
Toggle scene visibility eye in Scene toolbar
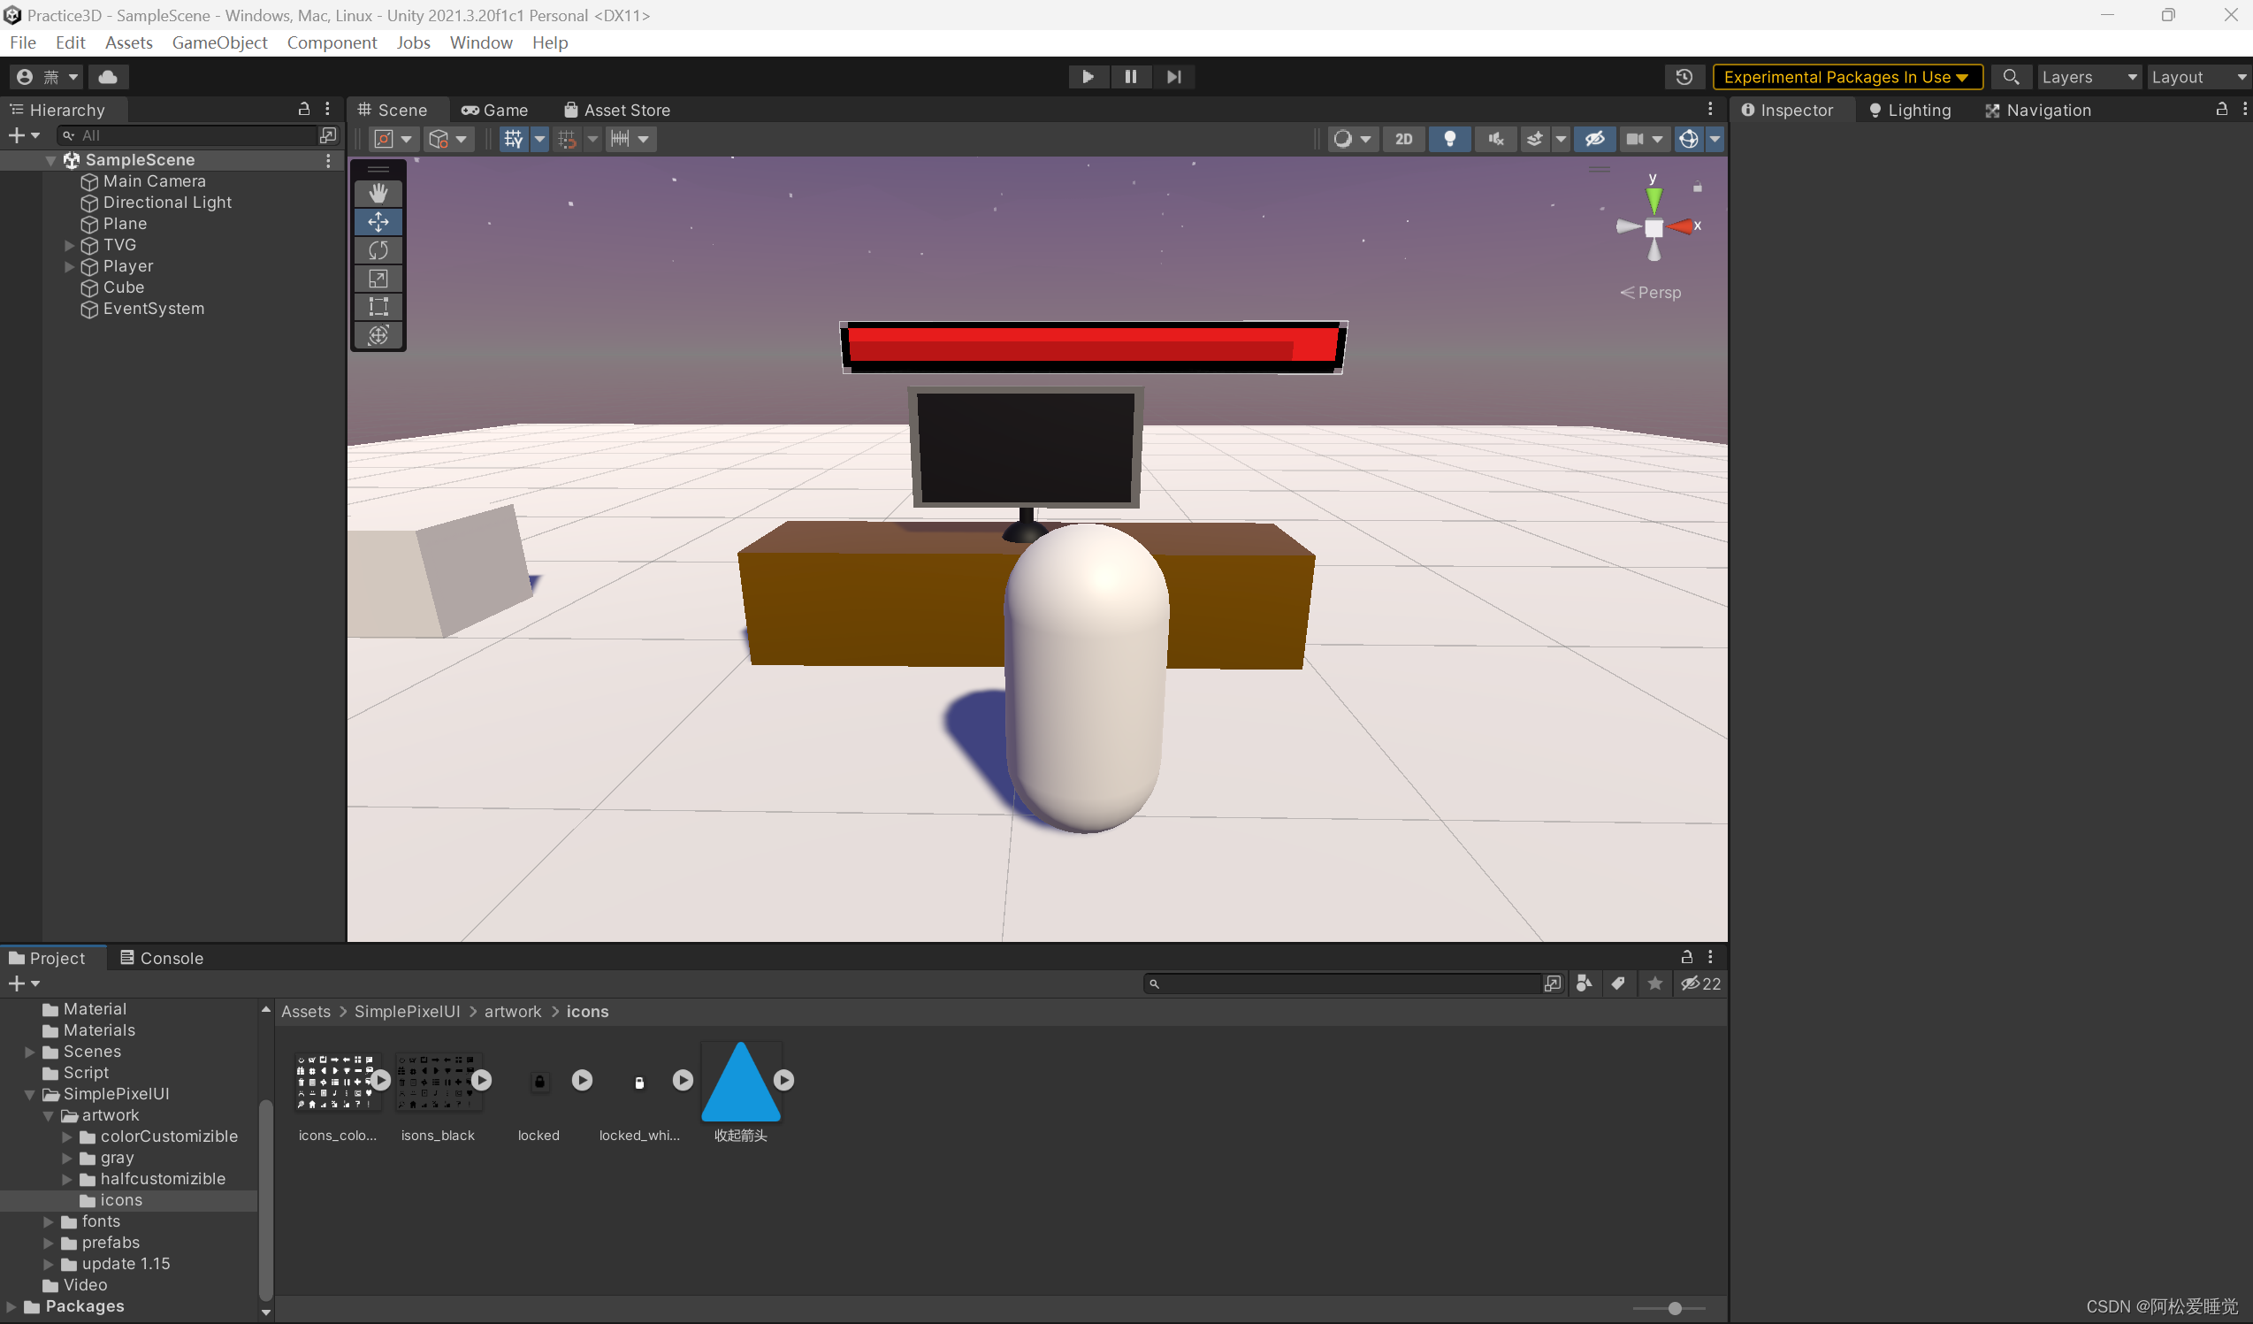(x=1595, y=139)
